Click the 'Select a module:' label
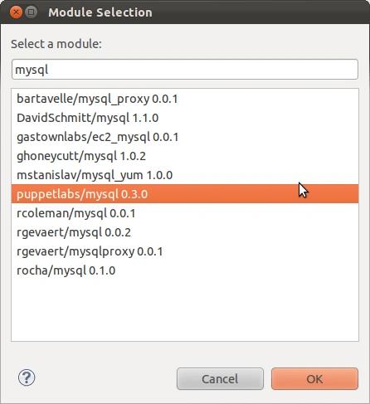This screenshot has height=404, width=370. (56, 44)
